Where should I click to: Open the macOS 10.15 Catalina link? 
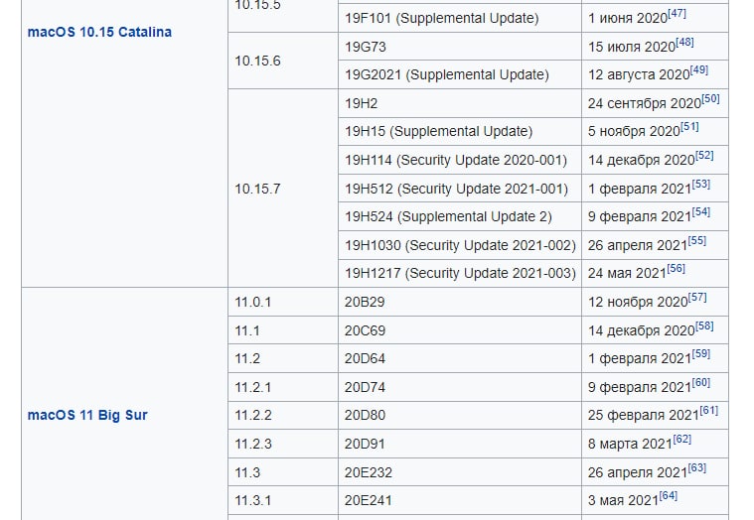click(99, 32)
